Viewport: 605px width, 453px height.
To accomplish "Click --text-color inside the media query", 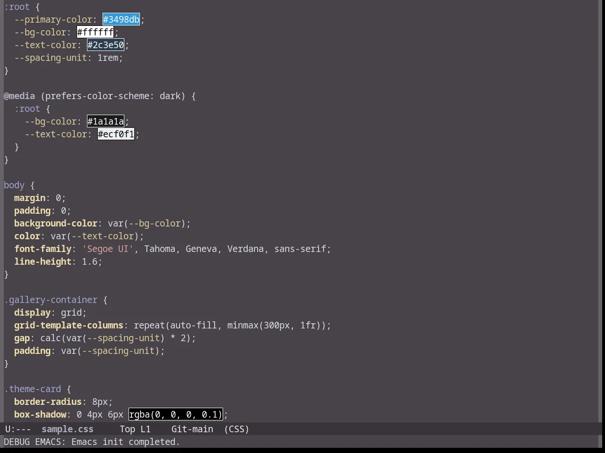I will click(56, 134).
